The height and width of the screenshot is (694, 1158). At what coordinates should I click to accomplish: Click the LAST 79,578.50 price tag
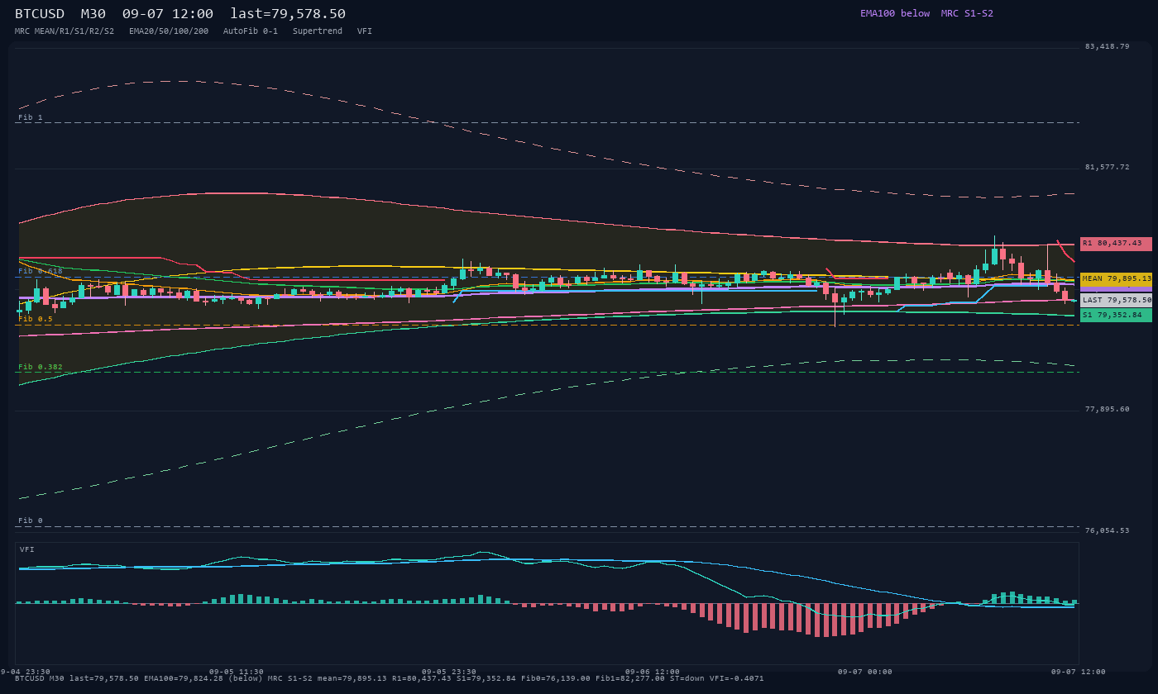click(1116, 300)
